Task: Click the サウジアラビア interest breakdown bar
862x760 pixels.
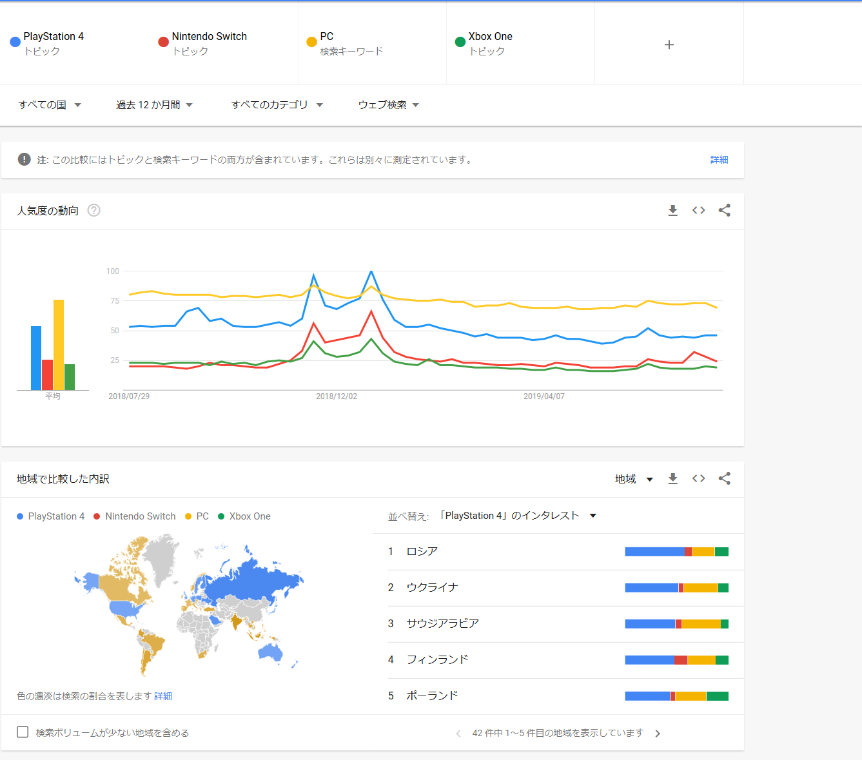Action: pyautogui.click(x=677, y=624)
